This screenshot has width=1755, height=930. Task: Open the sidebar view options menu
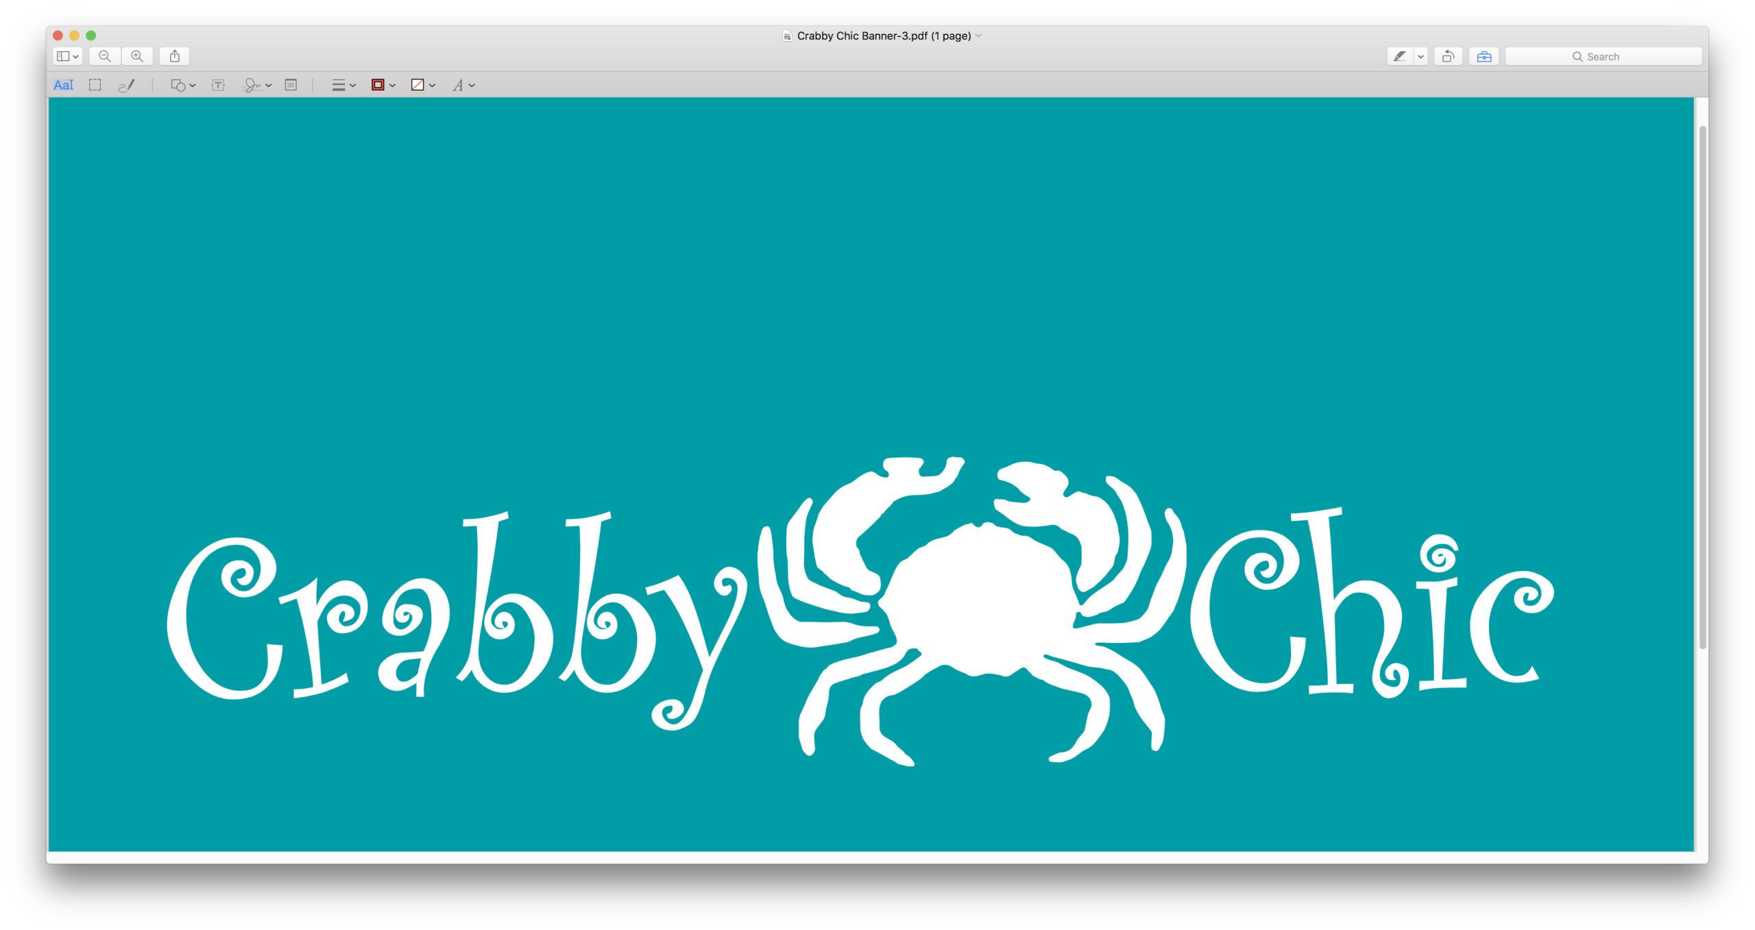(x=67, y=56)
